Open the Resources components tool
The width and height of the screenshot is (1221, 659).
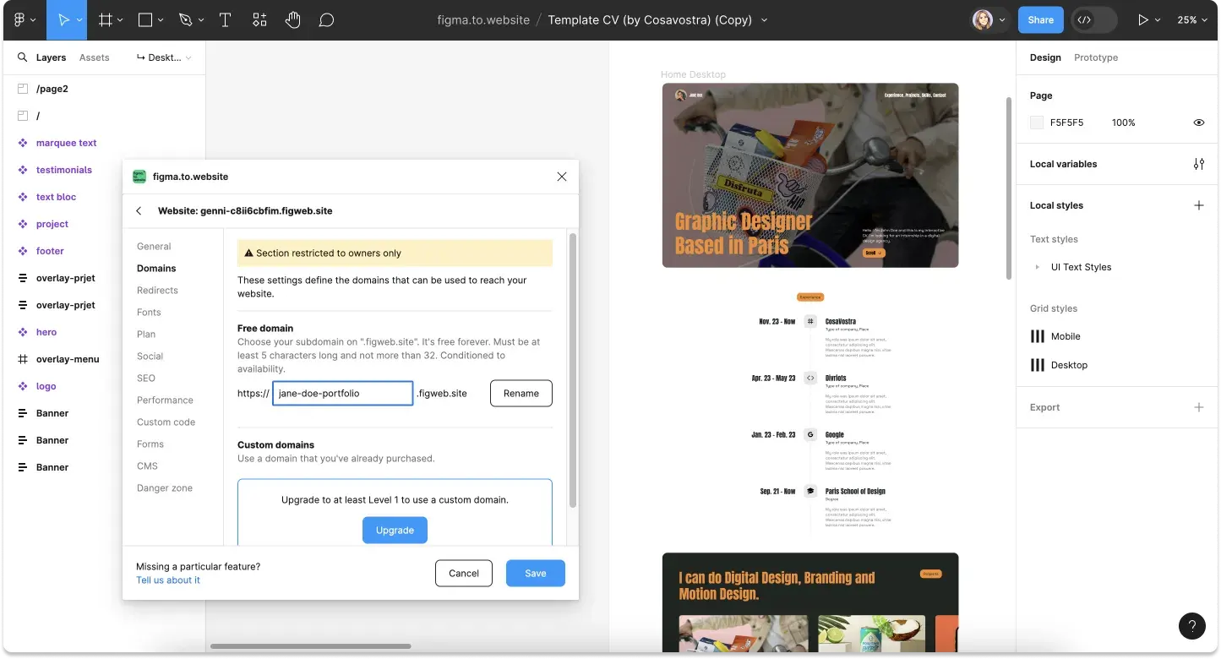[x=259, y=20]
